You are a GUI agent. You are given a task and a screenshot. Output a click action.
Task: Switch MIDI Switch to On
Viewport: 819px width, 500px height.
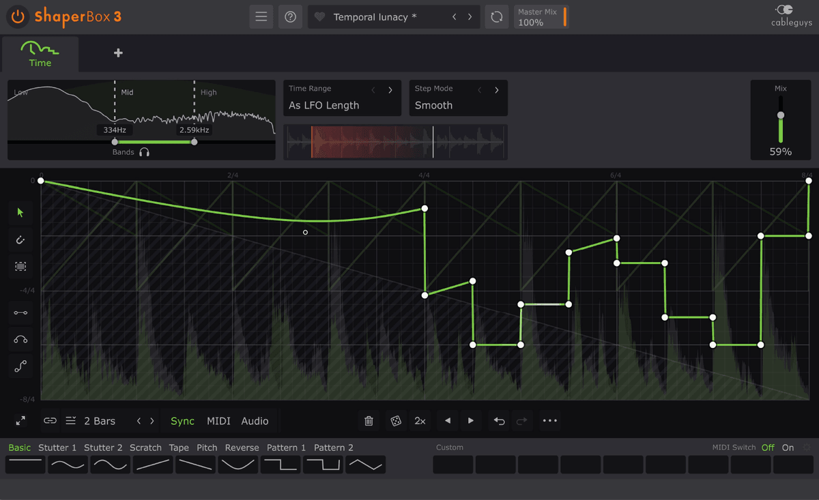(x=788, y=447)
